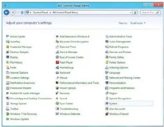Open RemoteApp and Desktop Connections
The image size is (164, 127).
(31, 98)
